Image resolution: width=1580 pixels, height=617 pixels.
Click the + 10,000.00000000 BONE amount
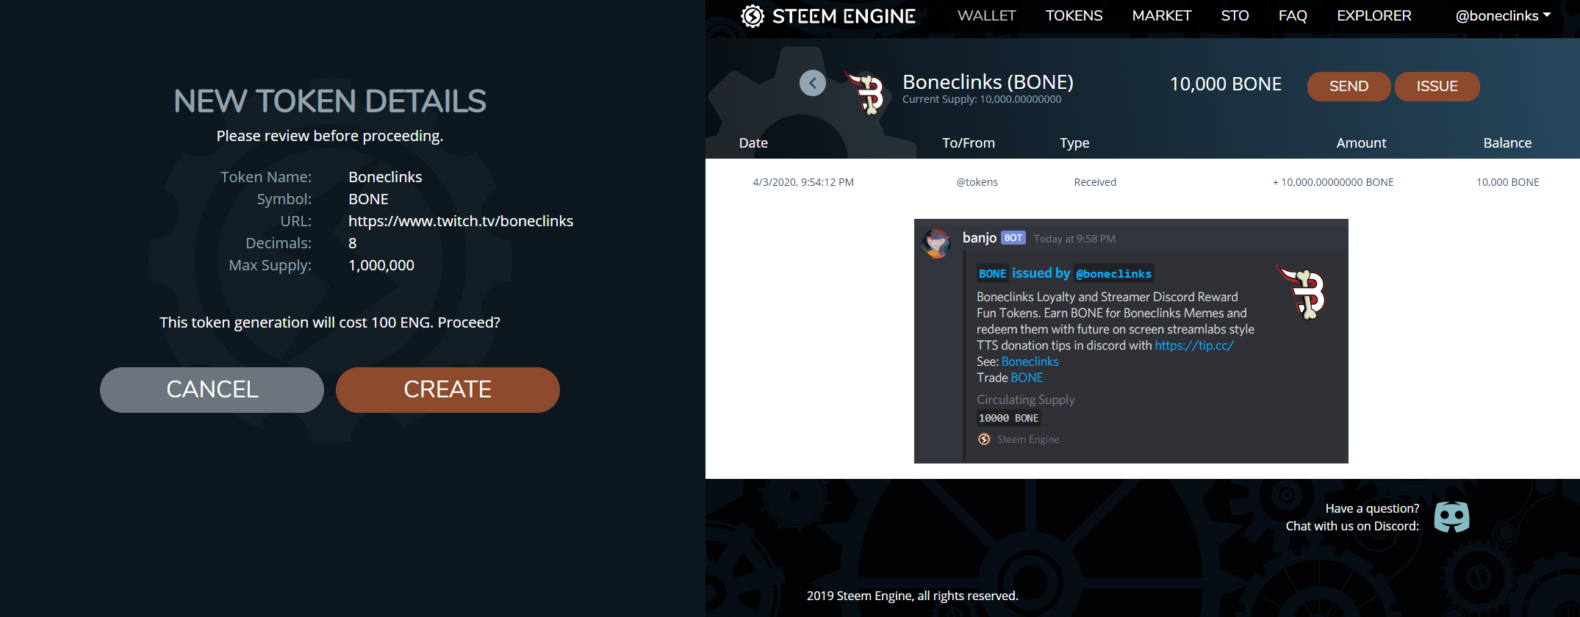(1333, 182)
